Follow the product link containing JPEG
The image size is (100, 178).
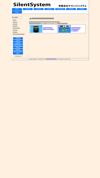(x=49, y=29)
